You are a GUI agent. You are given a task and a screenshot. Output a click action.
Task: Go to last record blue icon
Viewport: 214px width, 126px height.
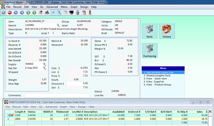[22, 12]
